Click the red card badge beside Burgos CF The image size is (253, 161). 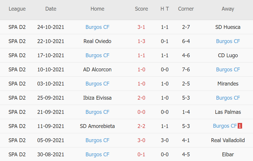[x=240, y=126]
